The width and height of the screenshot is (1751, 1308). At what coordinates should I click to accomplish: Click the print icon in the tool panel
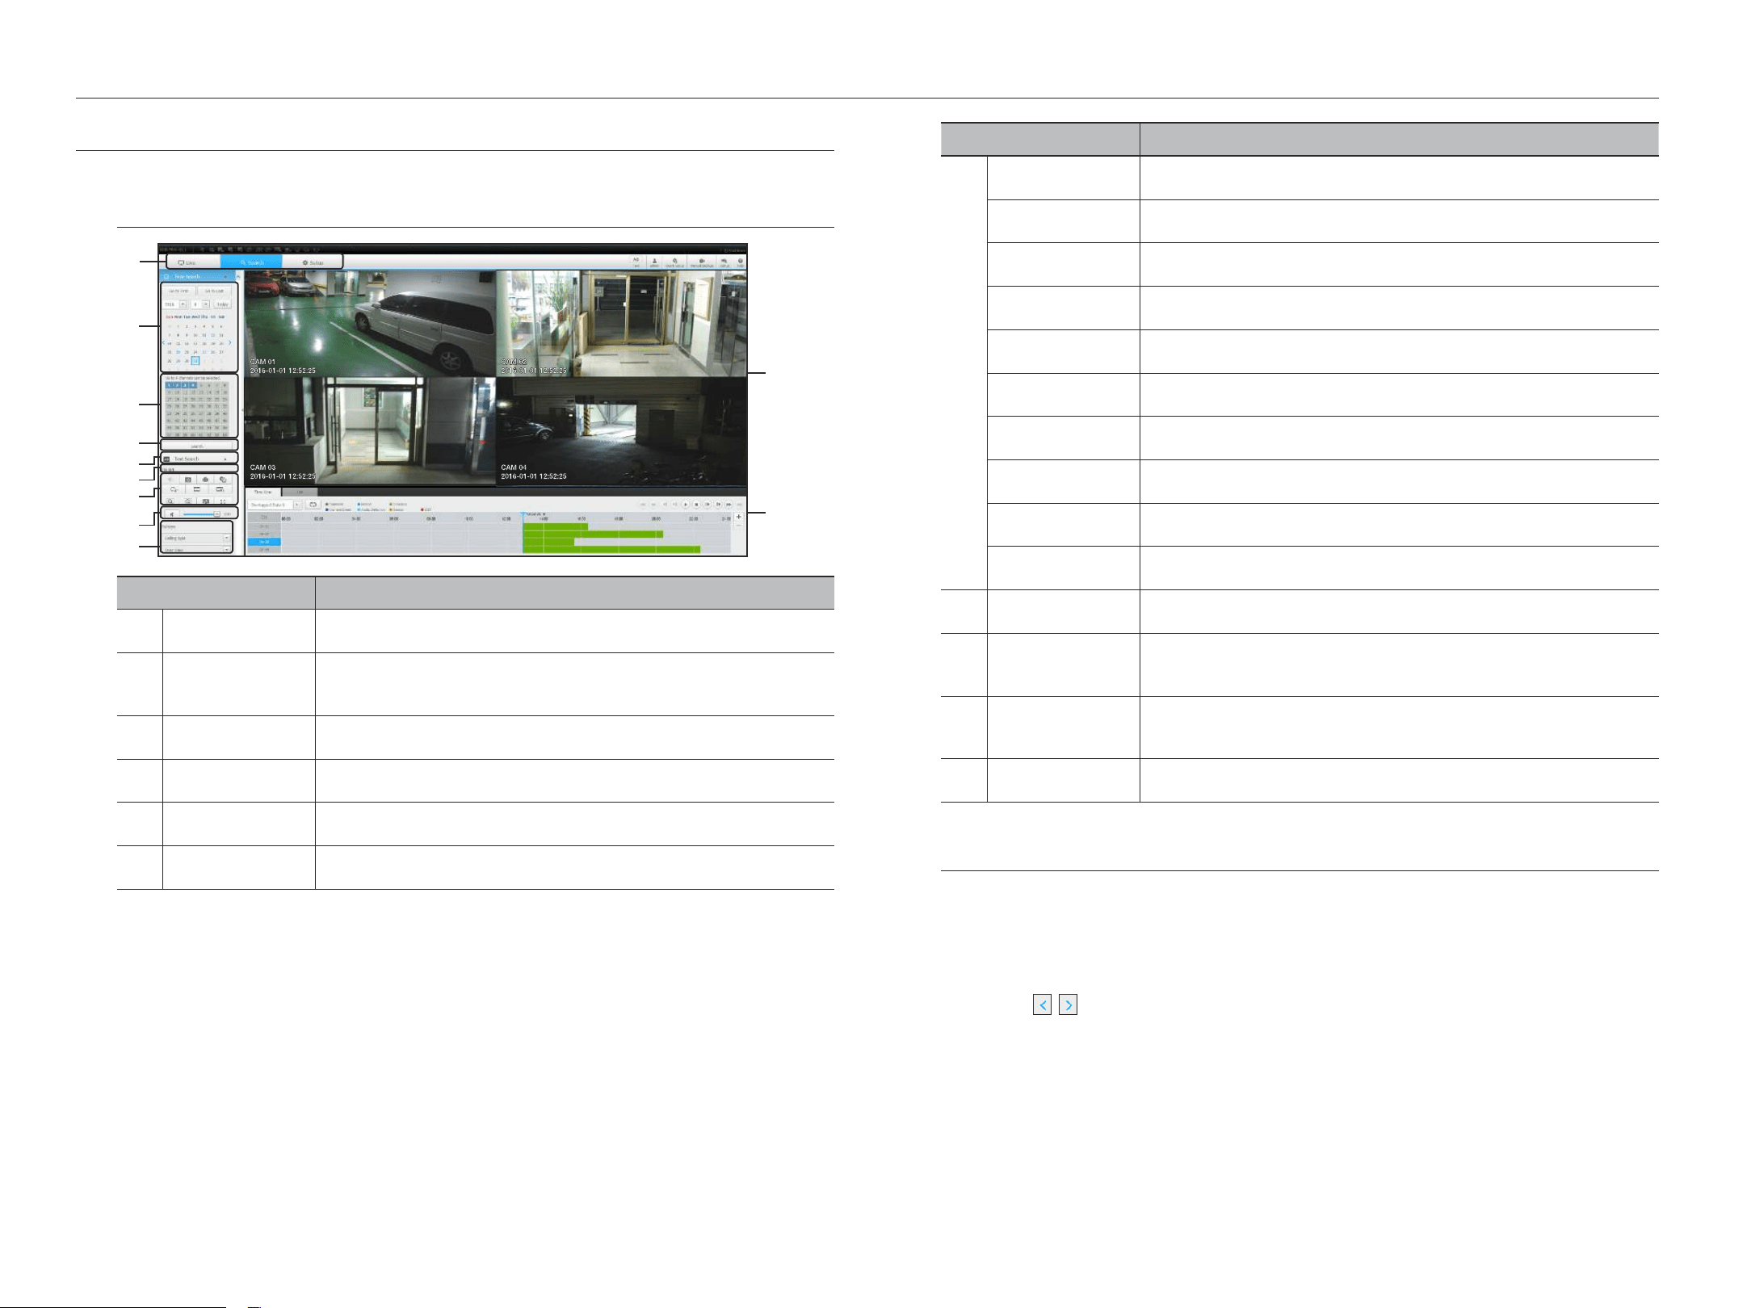tap(223, 480)
